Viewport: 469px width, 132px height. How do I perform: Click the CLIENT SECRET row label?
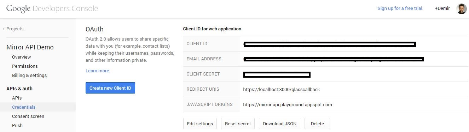pyautogui.click(x=203, y=74)
